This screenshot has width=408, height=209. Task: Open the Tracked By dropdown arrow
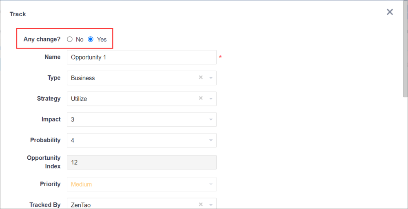coord(211,205)
